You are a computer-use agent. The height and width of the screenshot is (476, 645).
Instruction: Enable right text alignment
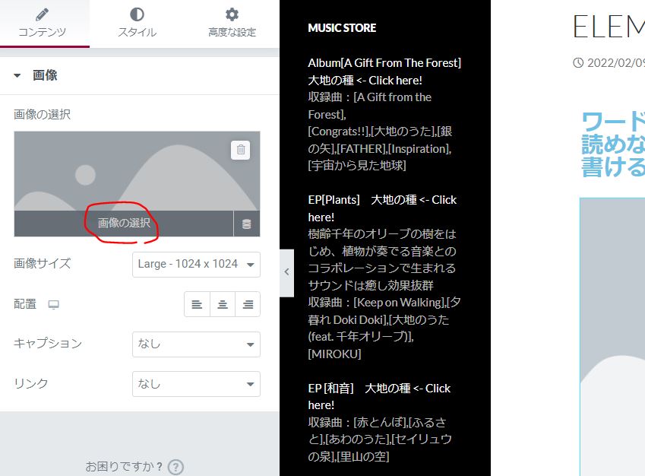pyautogui.click(x=248, y=303)
